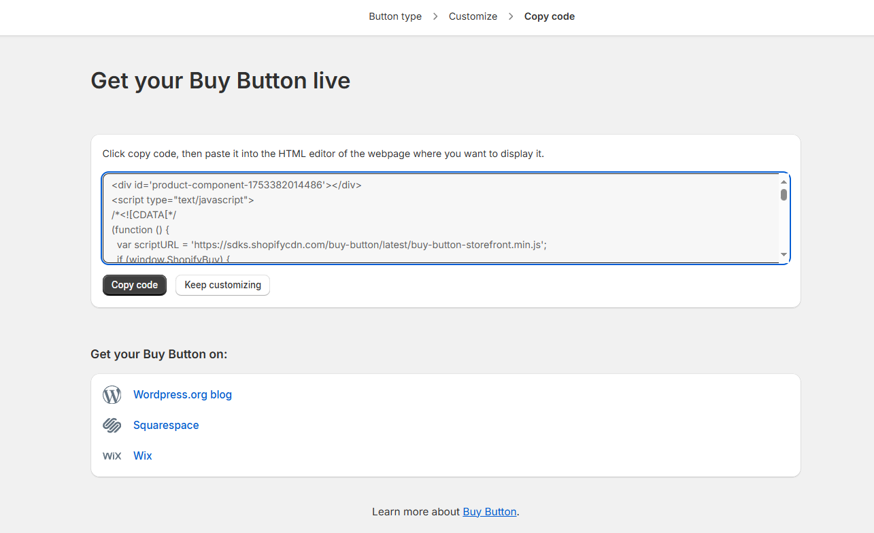Click the Squarespace logo icon
The height and width of the screenshot is (533, 874).
(x=112, y=426)
